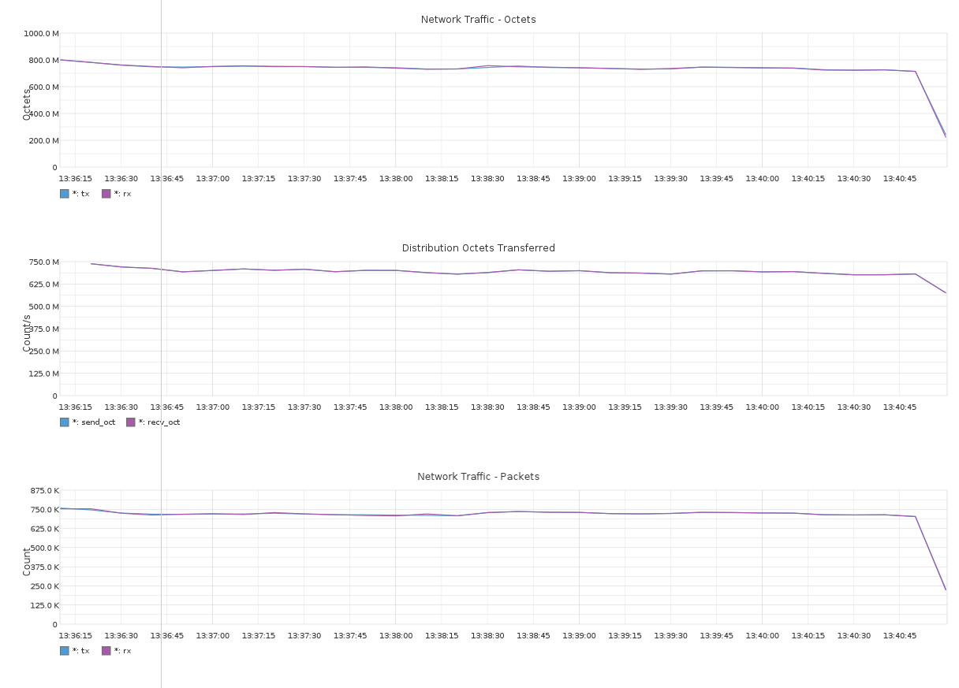
Task: Toggle the '*: tx' series label in Octets legend
Action: (x=81, y=194)
